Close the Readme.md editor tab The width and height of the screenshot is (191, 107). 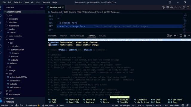coord(63,7)
